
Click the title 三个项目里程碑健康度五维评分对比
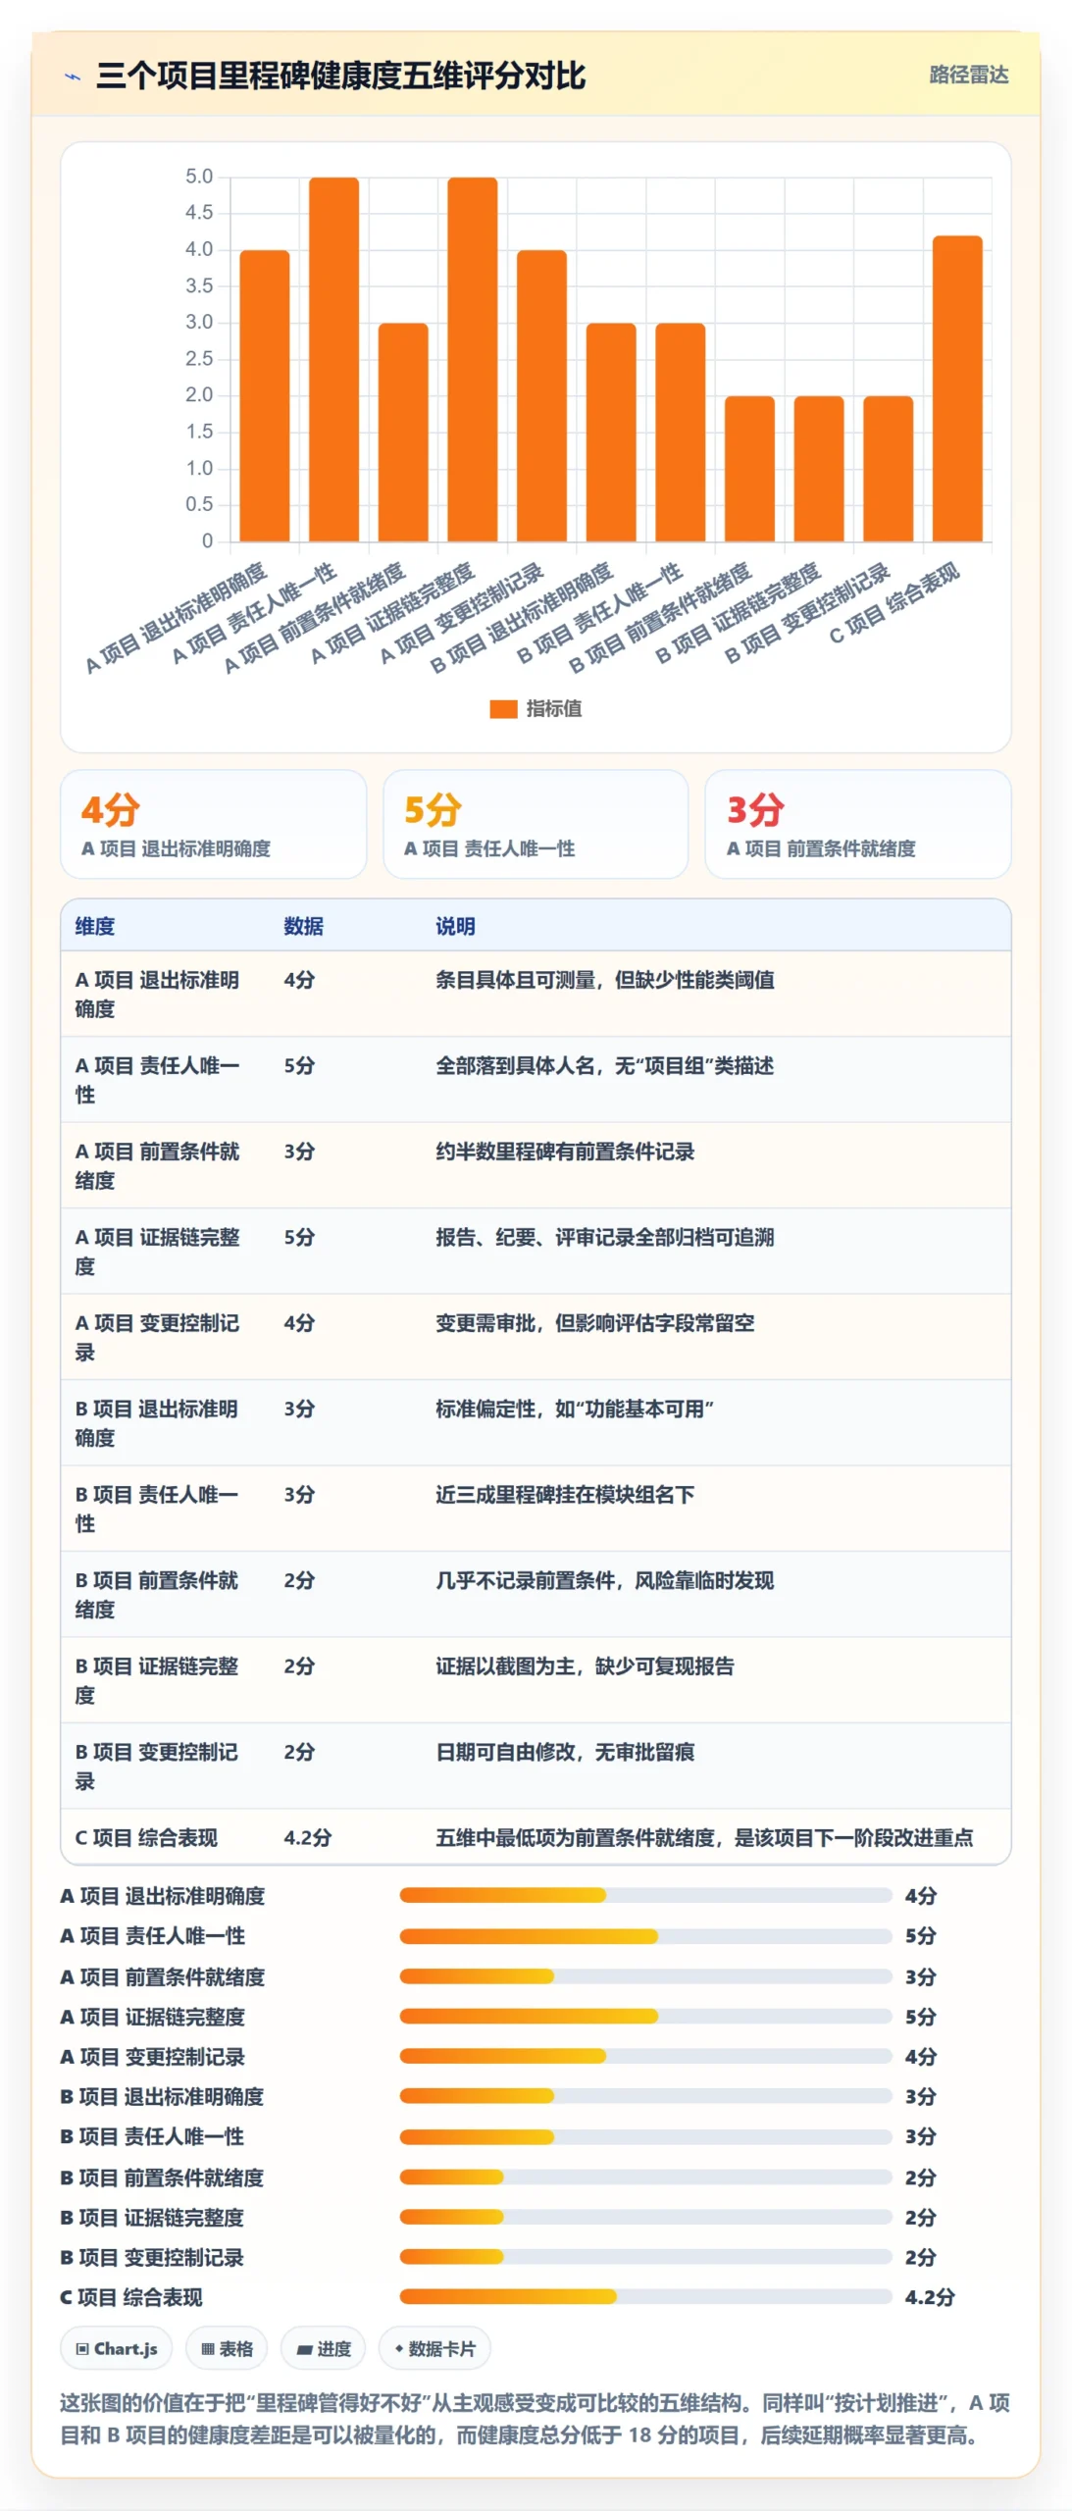[340, 76]
